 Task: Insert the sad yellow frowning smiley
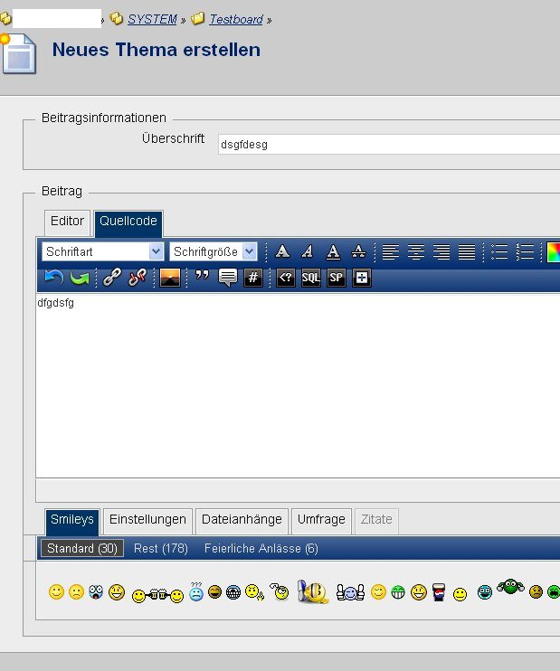76,591
